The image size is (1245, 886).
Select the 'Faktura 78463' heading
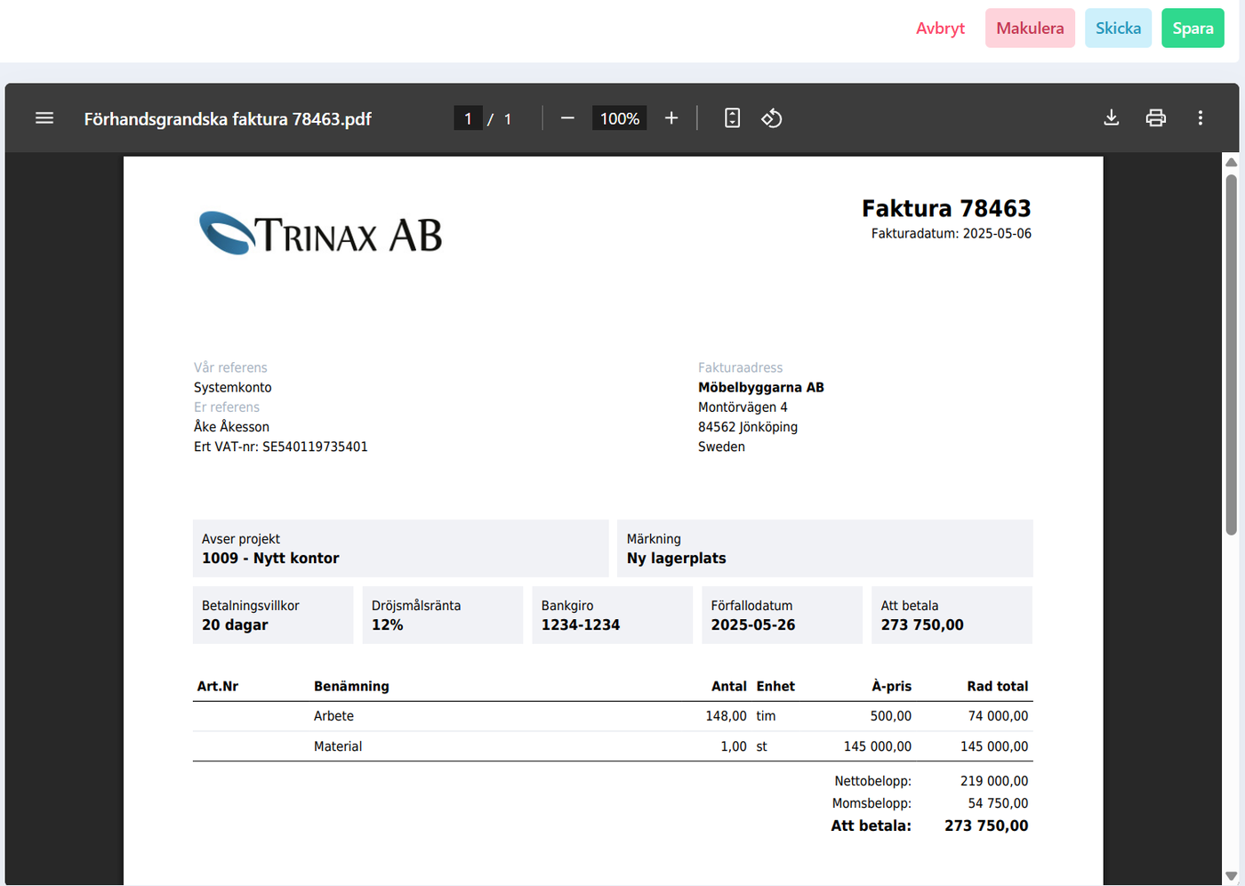click(x=946, y=208)
